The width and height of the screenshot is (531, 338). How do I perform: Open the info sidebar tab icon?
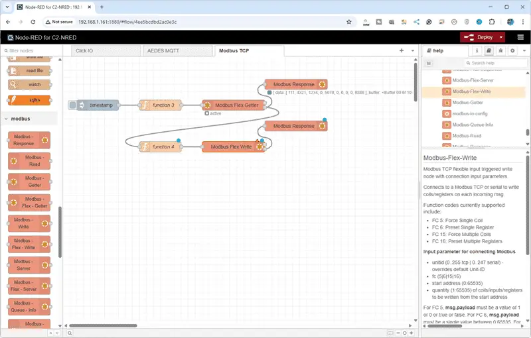point(477,50)
